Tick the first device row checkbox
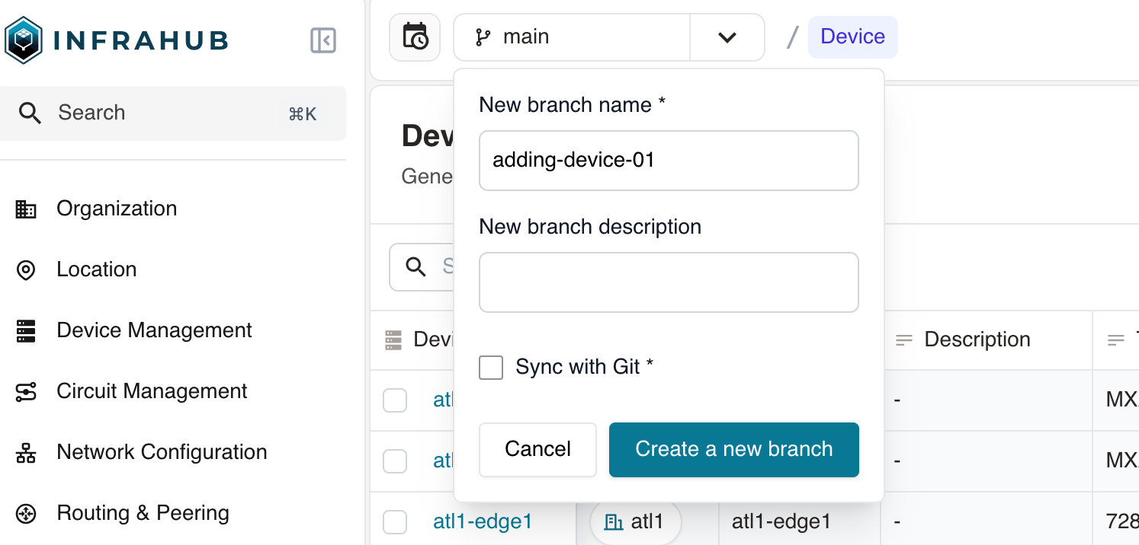 [395, 400]
